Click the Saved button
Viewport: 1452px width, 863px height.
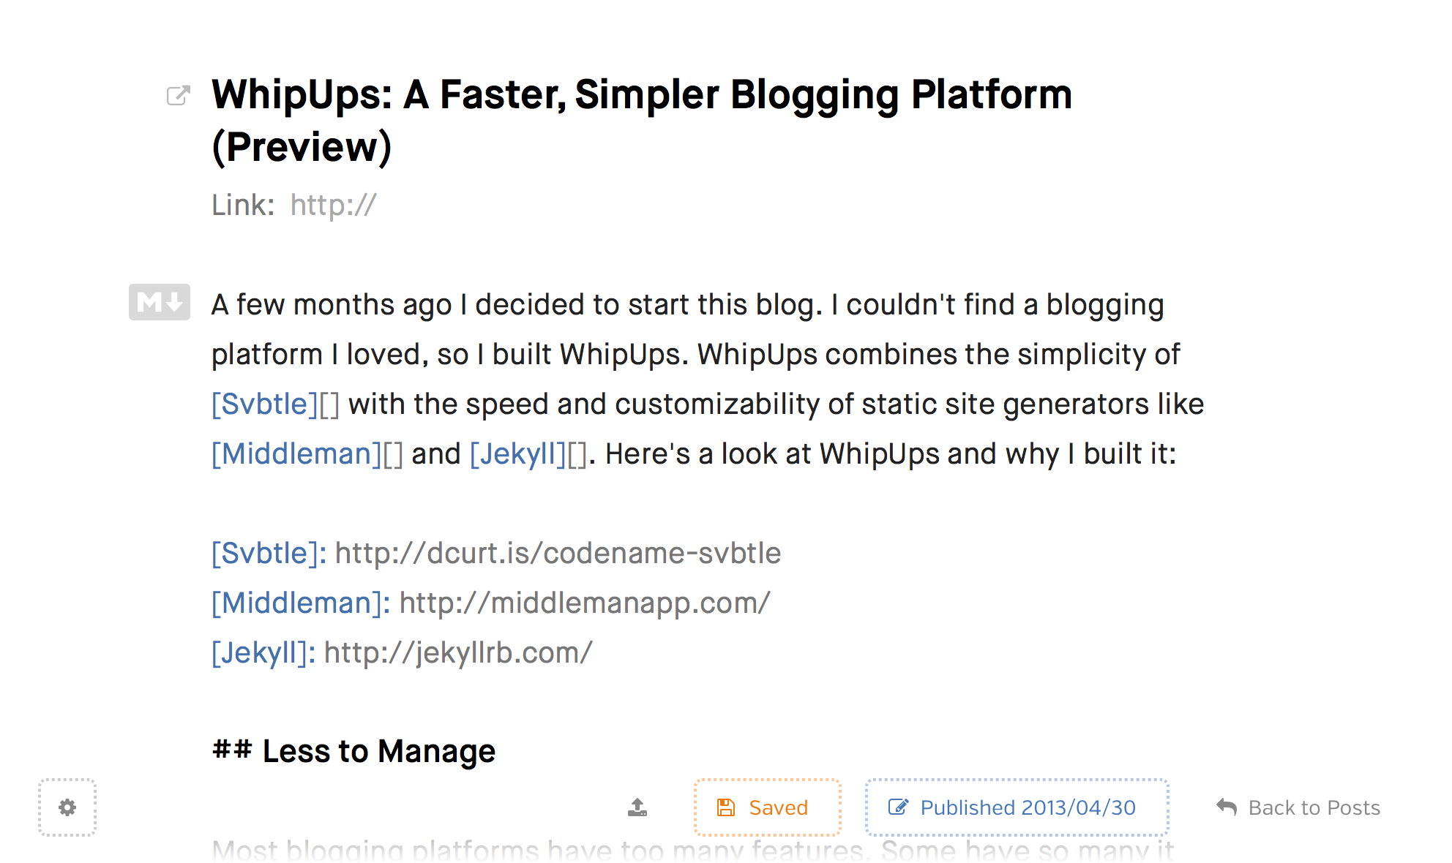(768, 807)
